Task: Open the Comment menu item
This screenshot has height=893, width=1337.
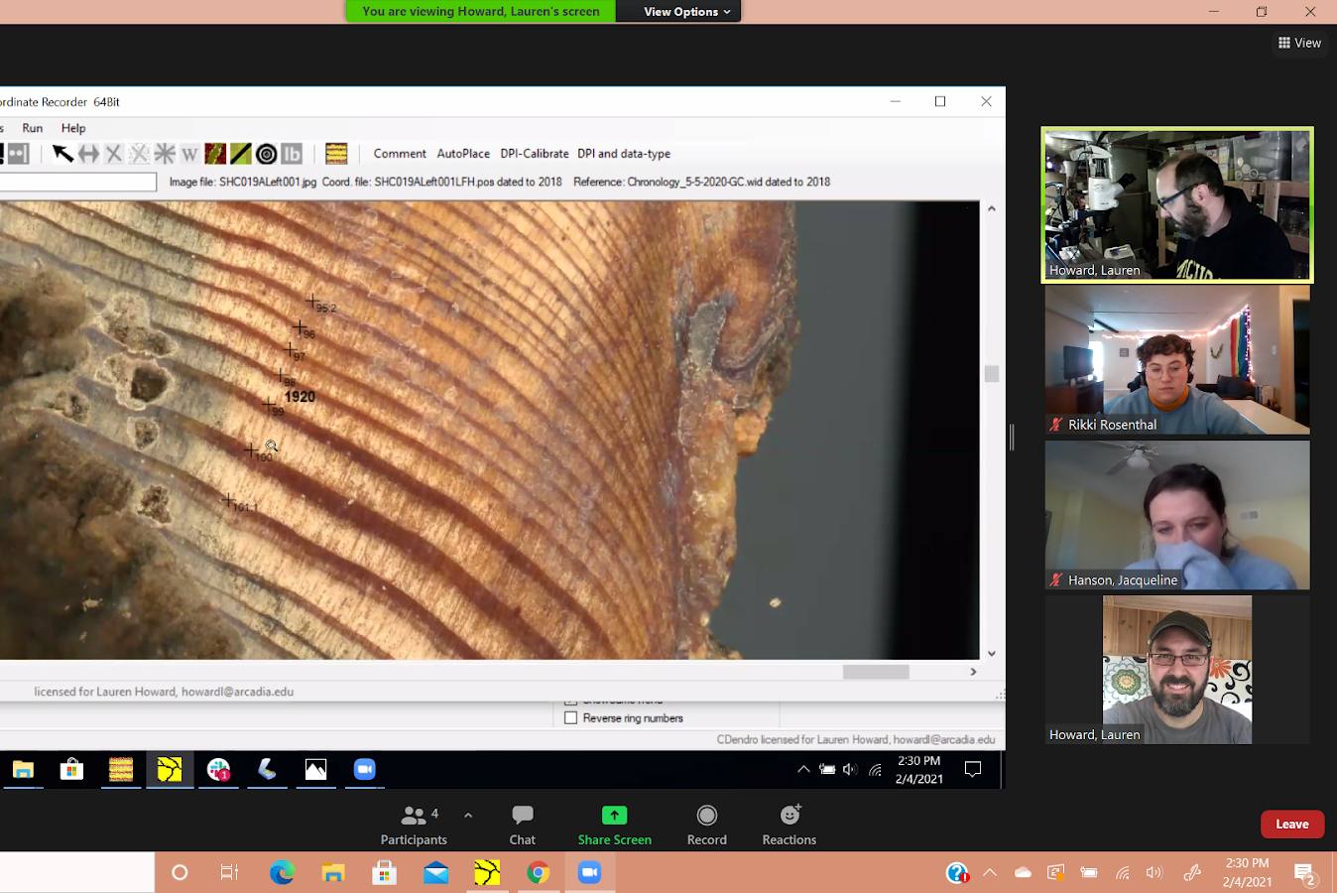Action: click(x=400, y=154)
